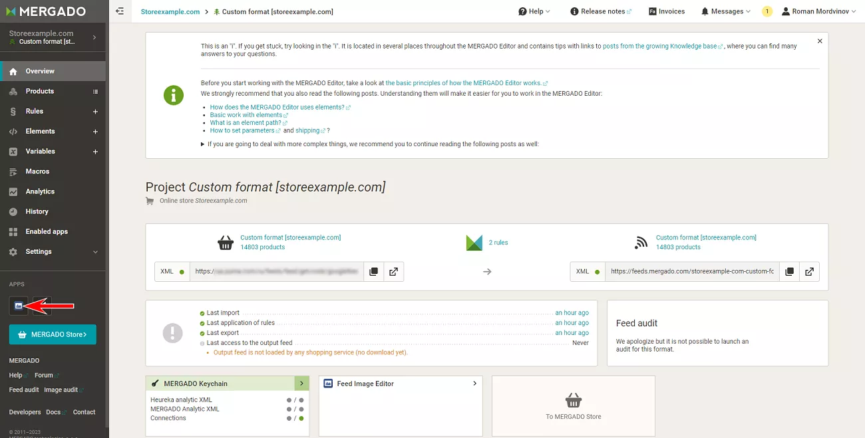Click the green info icon
The width and height of the screenshot is (865, 438).
pos(174,95)
